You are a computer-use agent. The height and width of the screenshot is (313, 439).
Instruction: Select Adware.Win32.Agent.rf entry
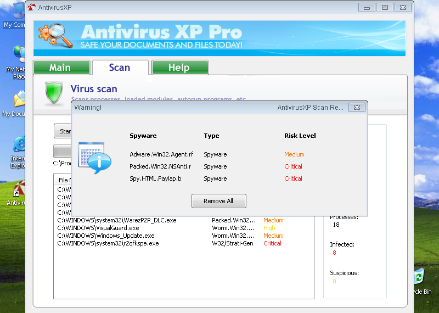coord(161,154)
